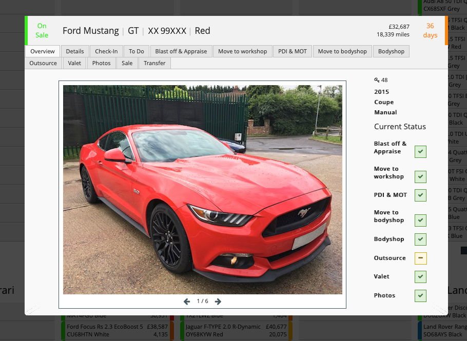Open the Photos tab
Image resolution: width=467 pixels, height=341 pixels.
[x=101, y=63]
